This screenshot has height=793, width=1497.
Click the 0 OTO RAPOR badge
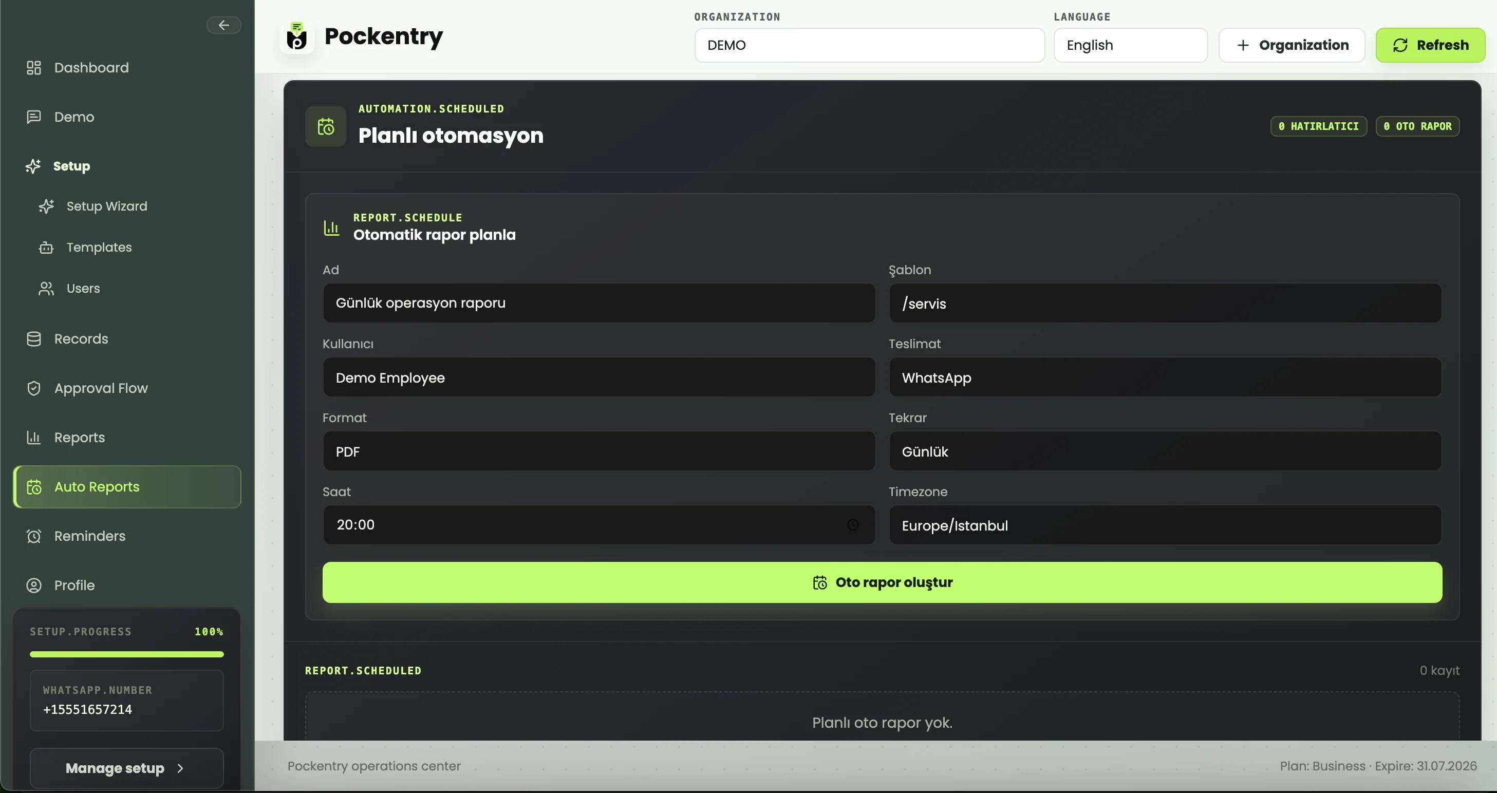(x=1417, y=126)
